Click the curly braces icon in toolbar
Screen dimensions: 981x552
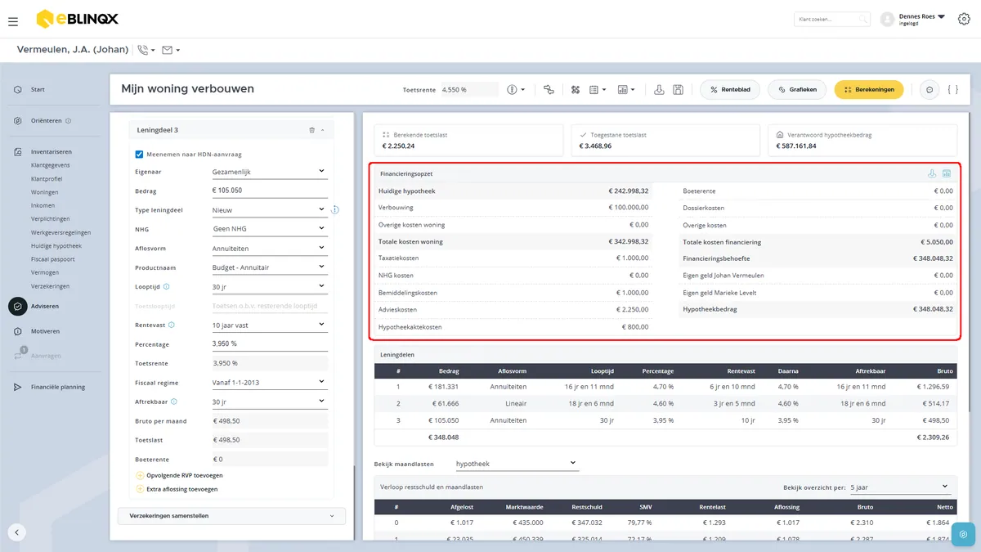[x=952, y=89]
